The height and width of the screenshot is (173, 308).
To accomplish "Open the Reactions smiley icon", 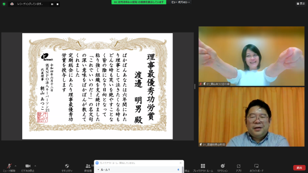I will tap(223, 168).
